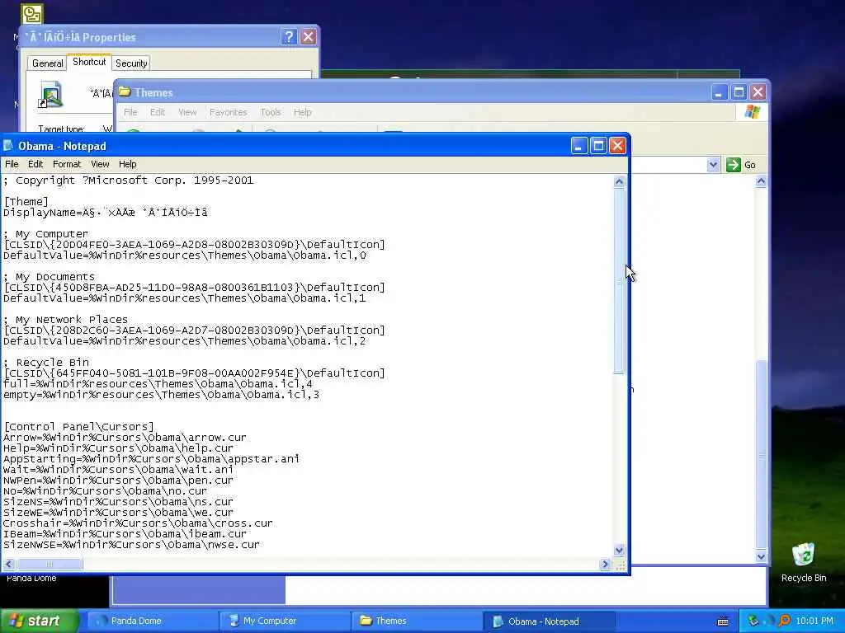The width and height of the screenshot is (845, 633).
Task: Minimize the Themes window
Action: click(x=719, y=92)
